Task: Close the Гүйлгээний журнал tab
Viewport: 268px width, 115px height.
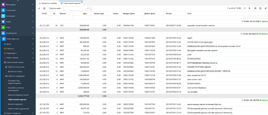Action: point(82,2)
